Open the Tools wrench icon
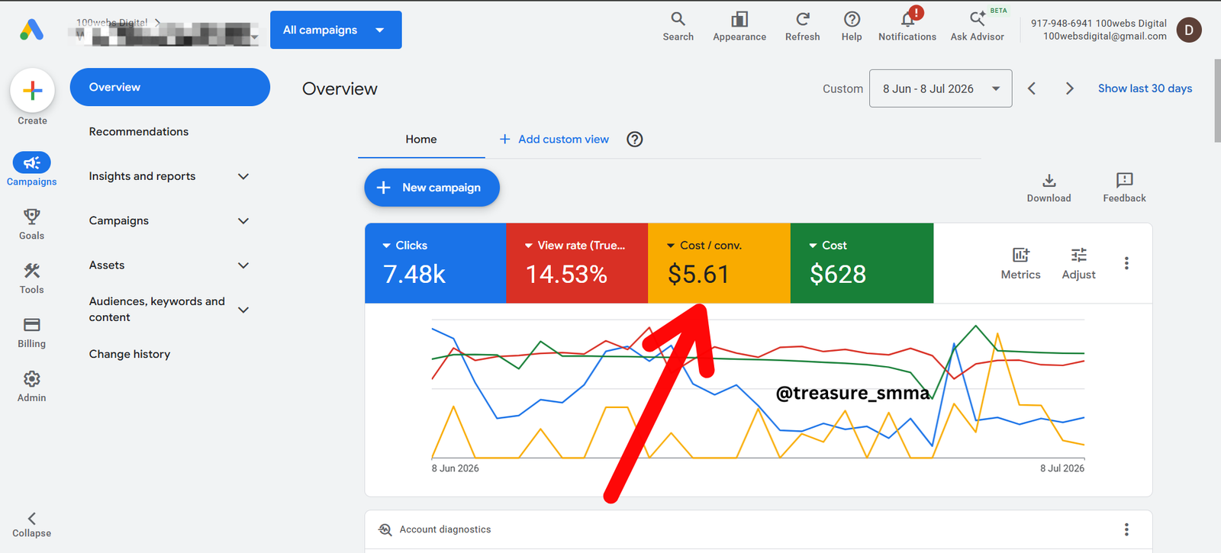 click(31, 271)
